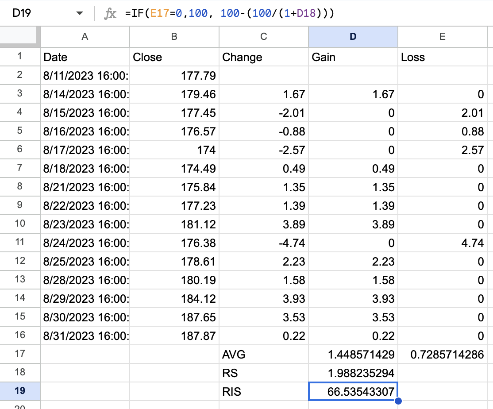Select the date cell 8/14/2023
This screenshot has width=493, height=409.
tap(85, 94)
